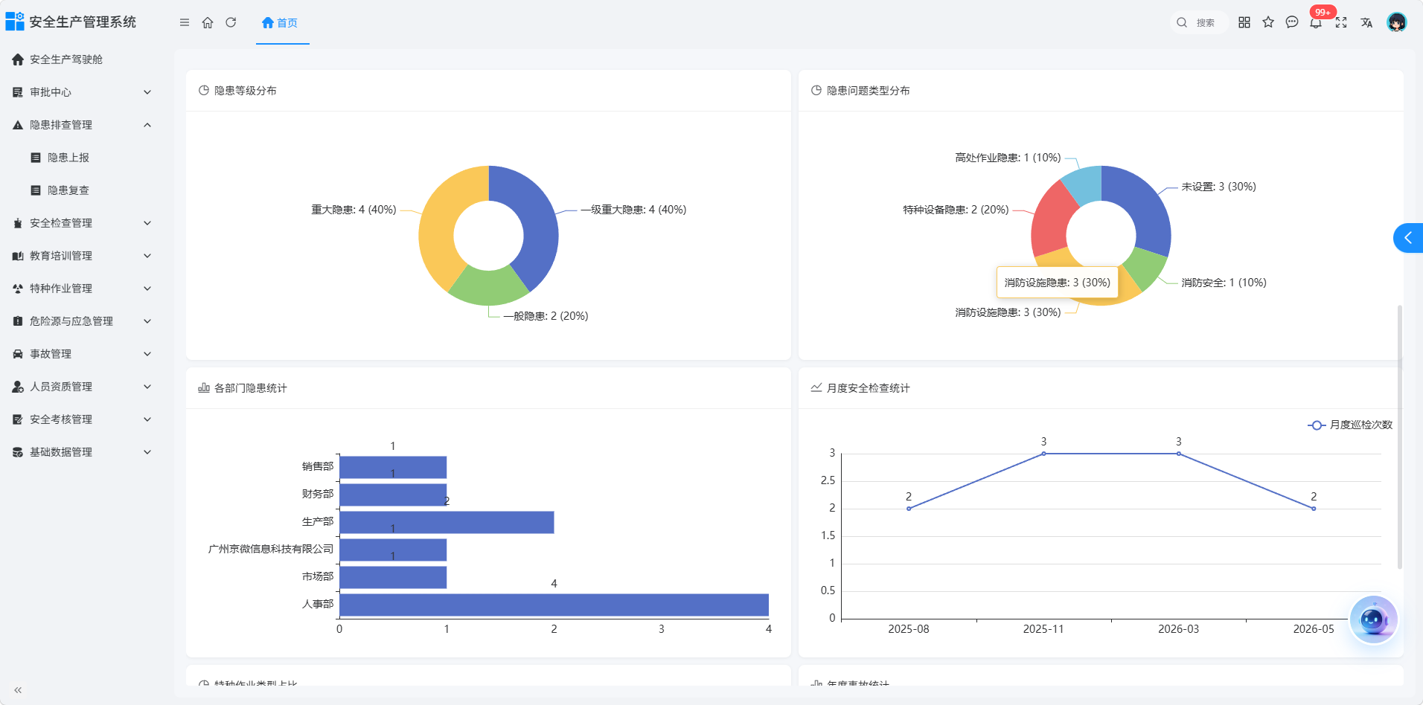Open the apps grid icon

click(1244, 22)
